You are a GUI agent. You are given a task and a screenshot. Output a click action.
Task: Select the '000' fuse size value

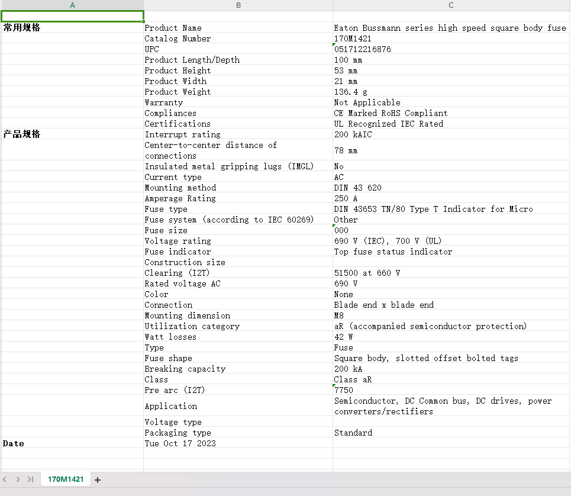click(x=451, y=230)
